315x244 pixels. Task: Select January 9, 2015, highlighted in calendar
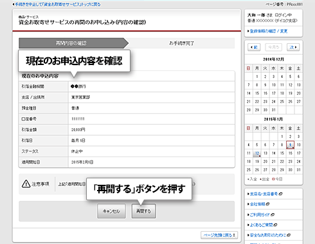(290, 145)
